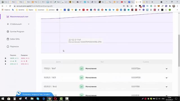
Task: Open Opera from the taskbar
Action: pyautogui.click(x=55, y=98)
